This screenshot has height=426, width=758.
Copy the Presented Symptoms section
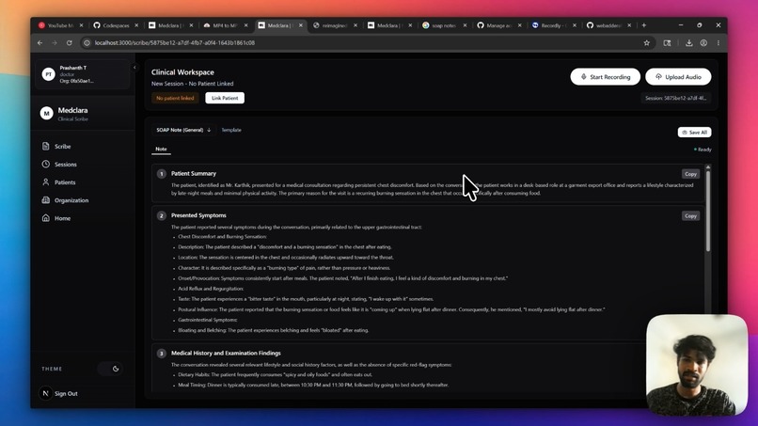point(690,215)
